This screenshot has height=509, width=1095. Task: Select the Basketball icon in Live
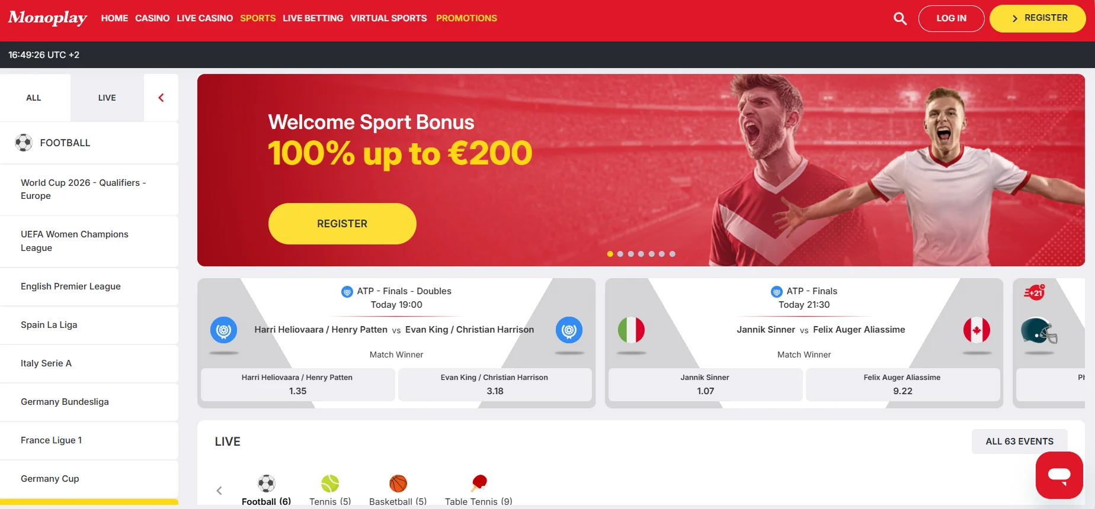coord(398,484)
